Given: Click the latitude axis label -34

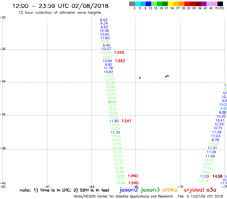Looking at the screenshot, I should tap(3, 81).
